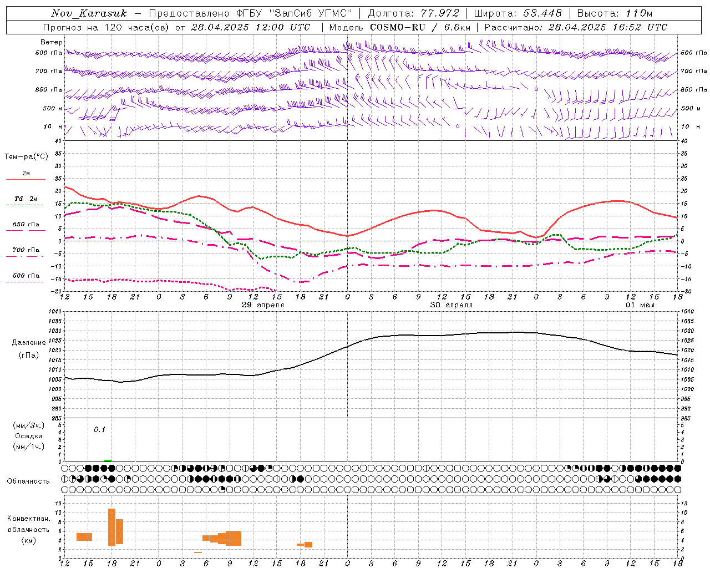Click the date label '01 мая'
The height and width of the screenshot is (568, 710).
[640, 305]
